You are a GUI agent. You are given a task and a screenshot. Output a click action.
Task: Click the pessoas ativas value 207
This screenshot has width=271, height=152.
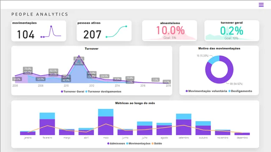pyautogui.click(x=92, y=35)
